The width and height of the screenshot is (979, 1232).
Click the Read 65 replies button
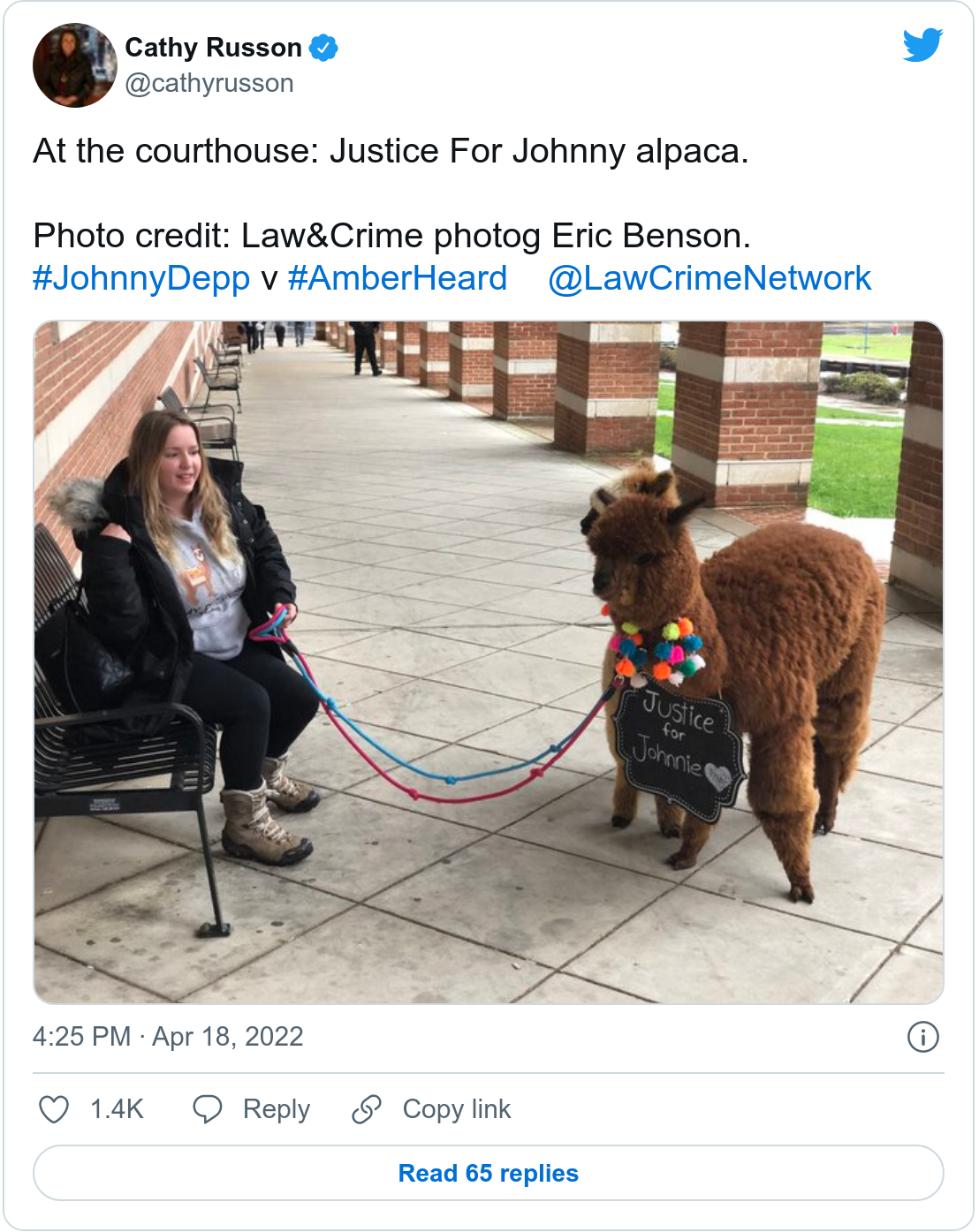pos(489,1173)
